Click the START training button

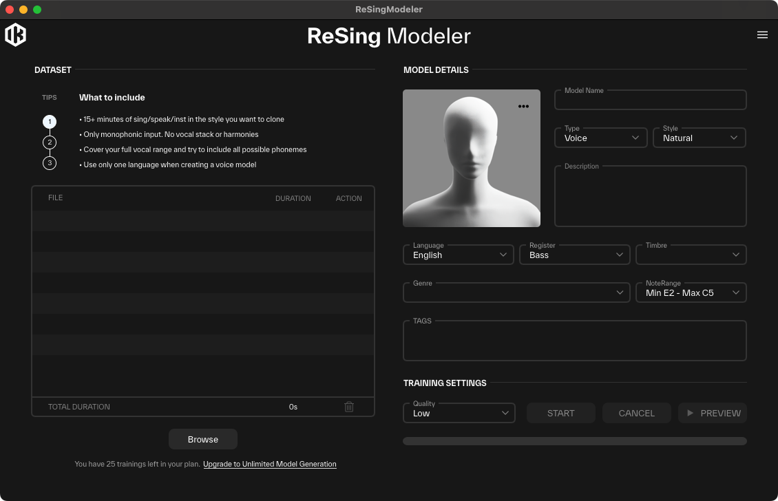pyautogui.click(x=560, y=413)
